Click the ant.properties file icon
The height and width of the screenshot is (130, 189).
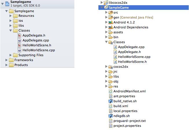click(x=110, y=96)
